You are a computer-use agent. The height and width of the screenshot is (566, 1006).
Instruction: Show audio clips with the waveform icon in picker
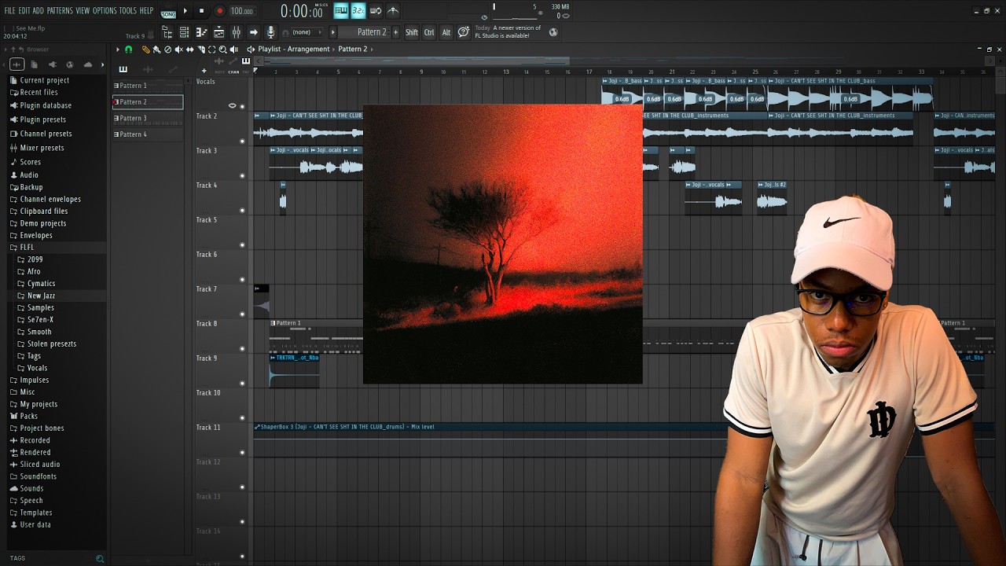(x=148, y=69)
